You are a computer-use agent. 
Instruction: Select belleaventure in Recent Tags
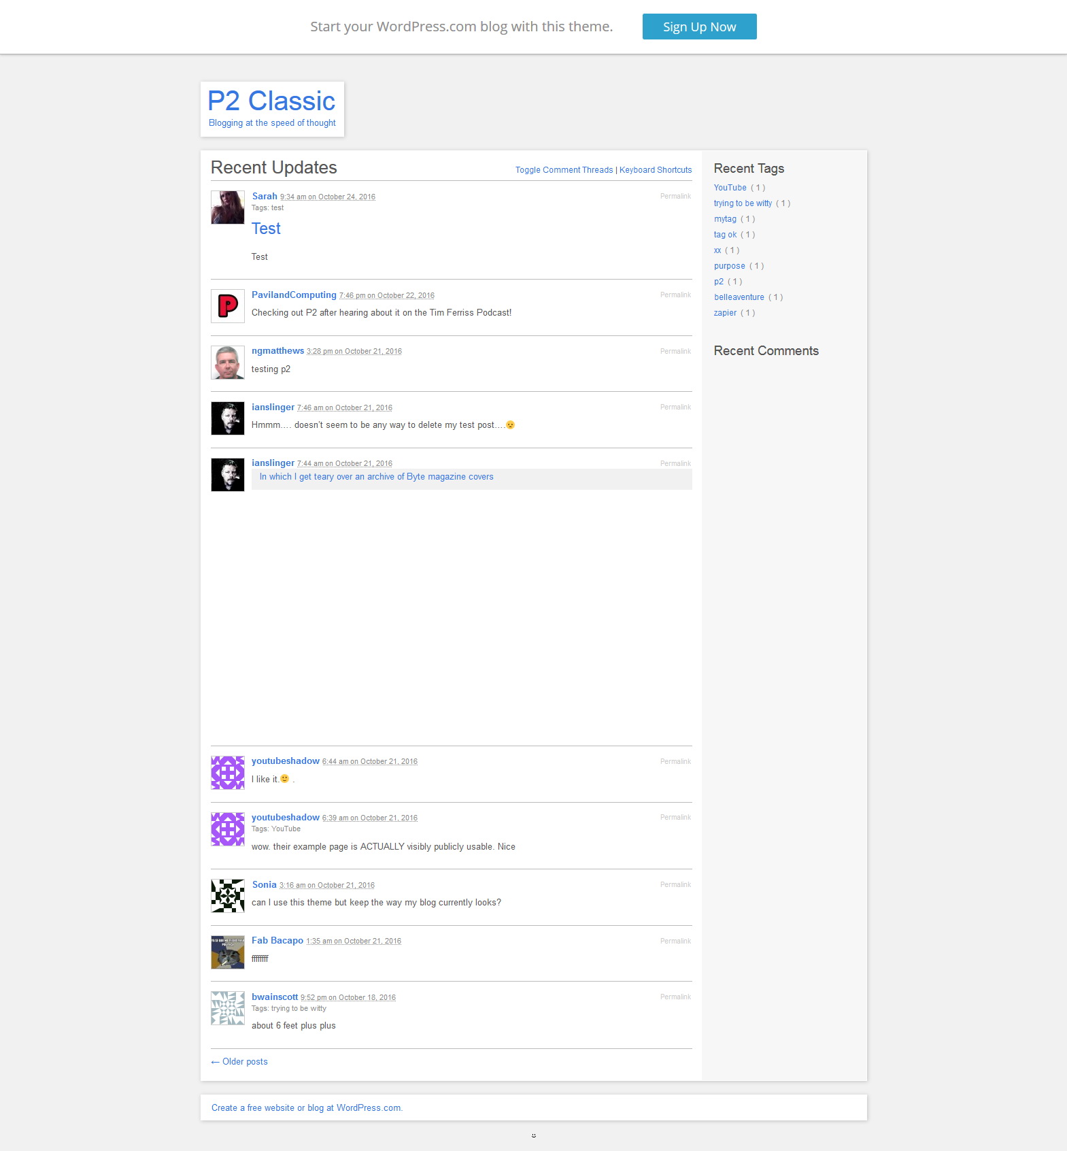click(739, 297)
